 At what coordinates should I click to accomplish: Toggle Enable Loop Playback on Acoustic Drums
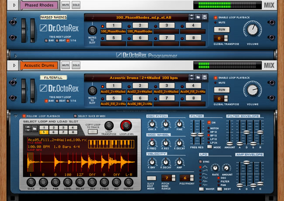pyautogui.click(x=215, y=78)
